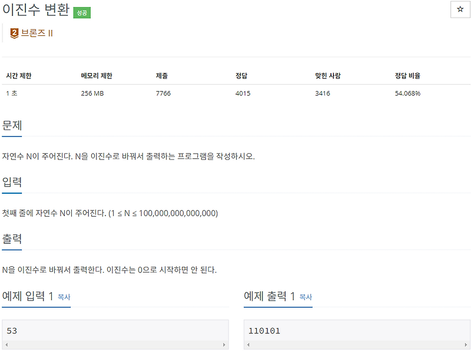Click the 제출 column header
The image size is (471, 351).
tap(162, 75)
